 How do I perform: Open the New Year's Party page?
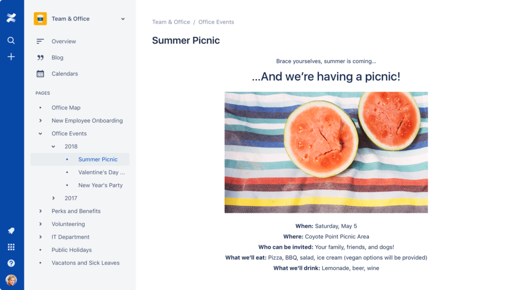[100, 185]
